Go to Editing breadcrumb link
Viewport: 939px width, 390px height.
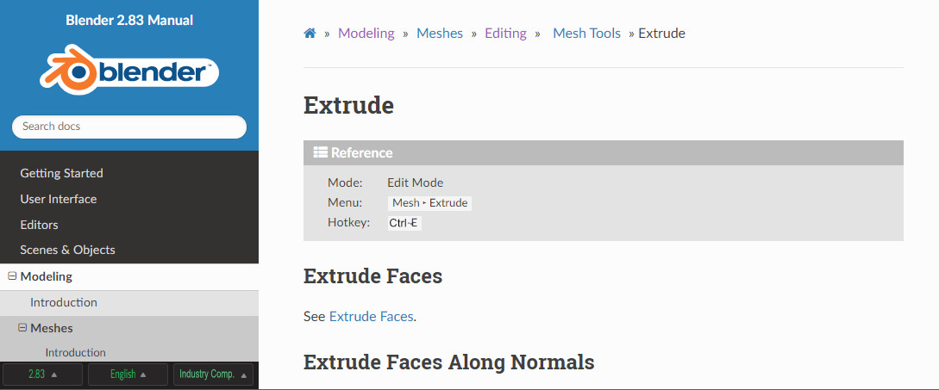click(x=505, y=34)
